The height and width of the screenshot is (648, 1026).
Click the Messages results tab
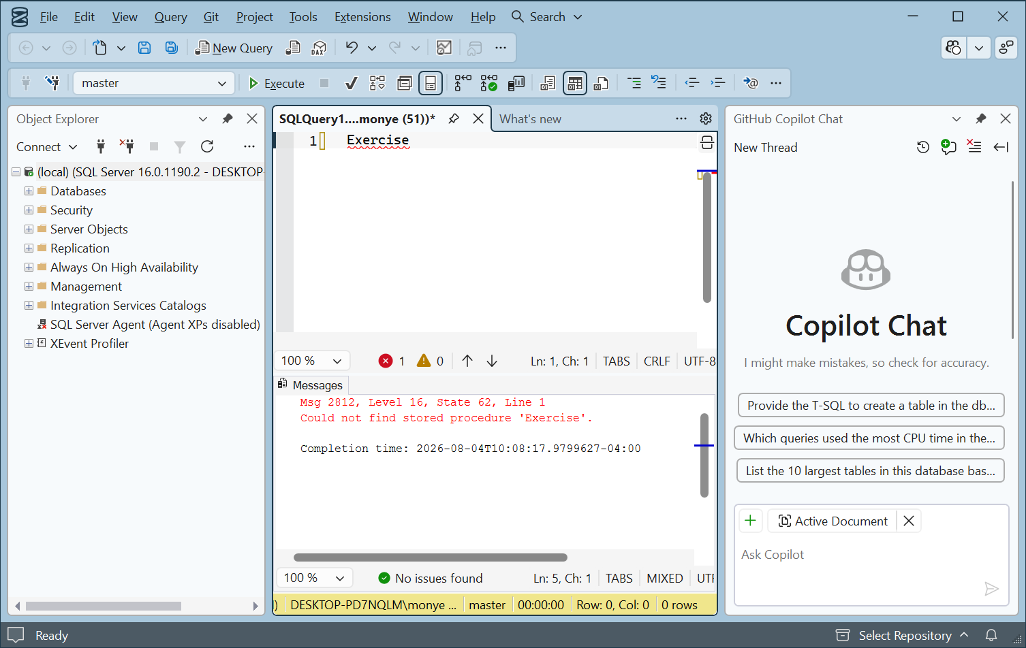pyautogui.click(x=311, y=385)
